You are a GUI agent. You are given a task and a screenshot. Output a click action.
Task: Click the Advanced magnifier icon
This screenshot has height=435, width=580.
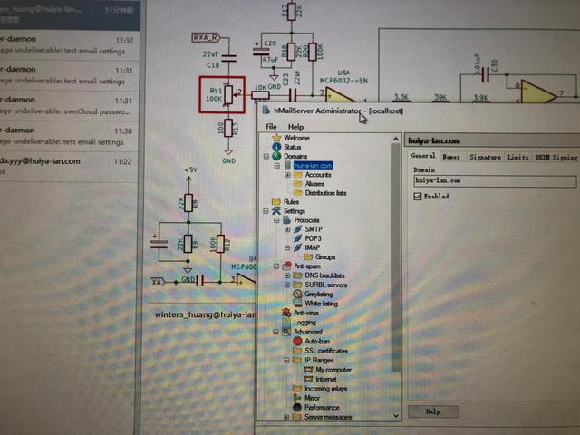[x=286, y=332]
